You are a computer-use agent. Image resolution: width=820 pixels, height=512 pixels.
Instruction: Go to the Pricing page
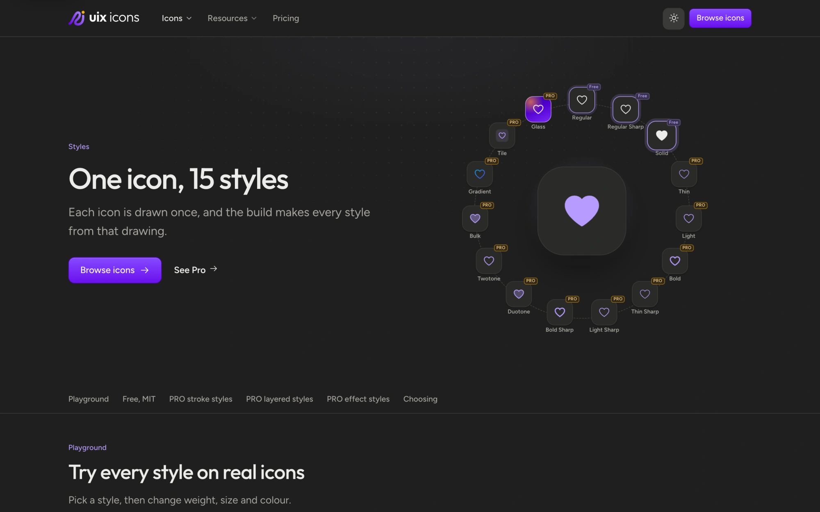[286, 18]
